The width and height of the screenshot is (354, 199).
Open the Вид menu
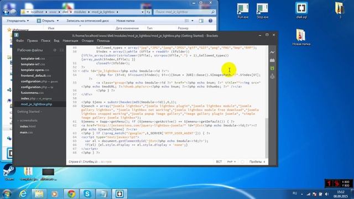pyautogui.click(x=56, y=41)
